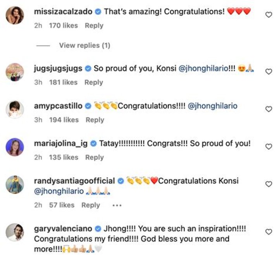Expand View replies (1) under missizacalzado
The image size is (279, 258).
tap(84, 45)
